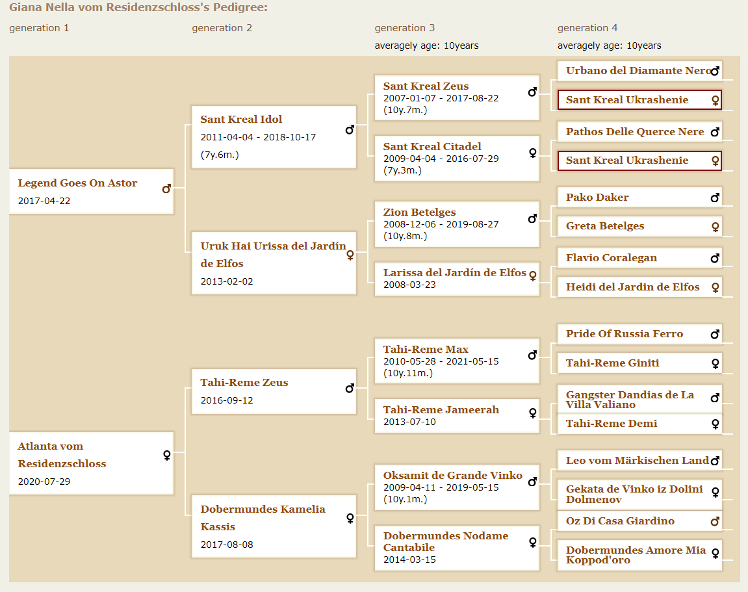
Task: Click female symbol in Dobermundes Kamelia Kassis box
Action: point(350,518)
